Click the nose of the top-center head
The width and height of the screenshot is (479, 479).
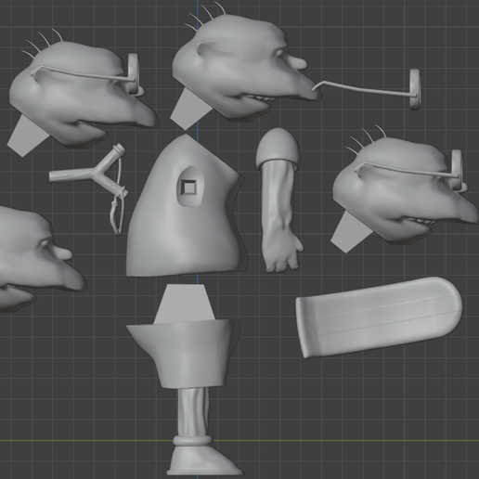(x=298, y=63)
